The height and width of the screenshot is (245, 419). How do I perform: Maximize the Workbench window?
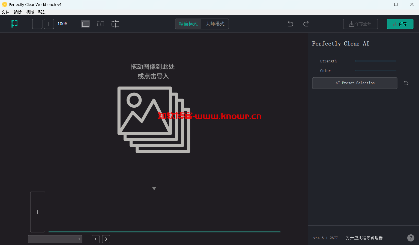tap(396, 4)
